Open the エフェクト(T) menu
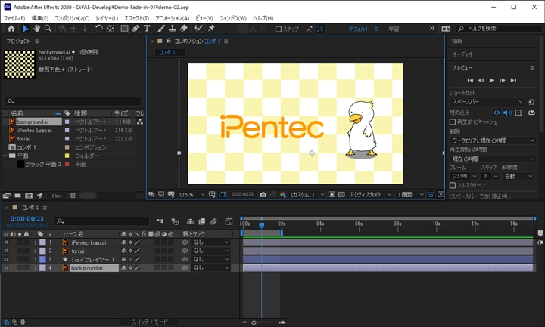The width and height of the screenshot is (545, 327). tap(136, 17)
